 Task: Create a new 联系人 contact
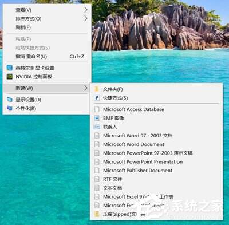[x=156, y=127]
